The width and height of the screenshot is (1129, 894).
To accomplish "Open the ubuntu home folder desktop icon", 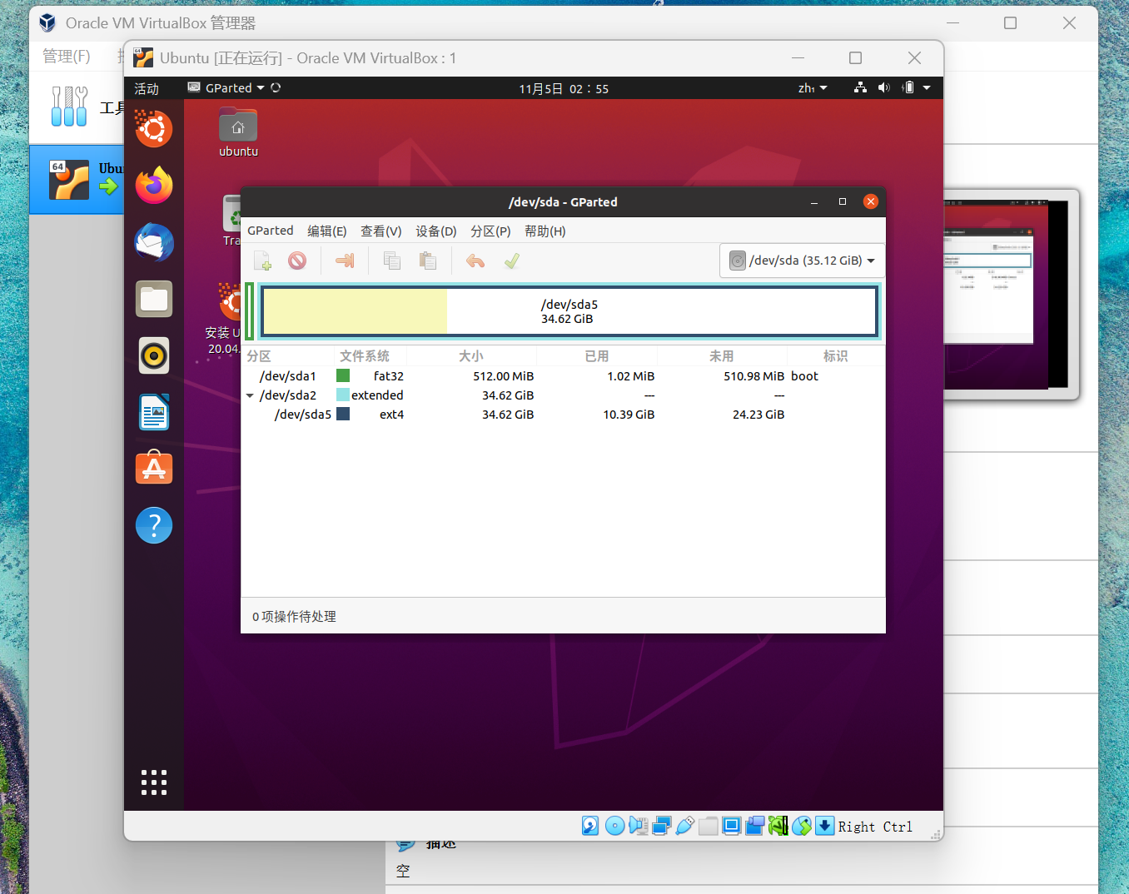I will click(x=238, y=133).
